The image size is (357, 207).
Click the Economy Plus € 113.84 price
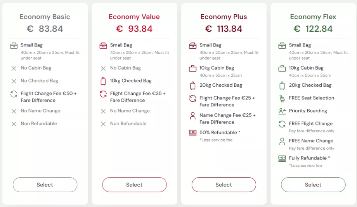[224, 29]
